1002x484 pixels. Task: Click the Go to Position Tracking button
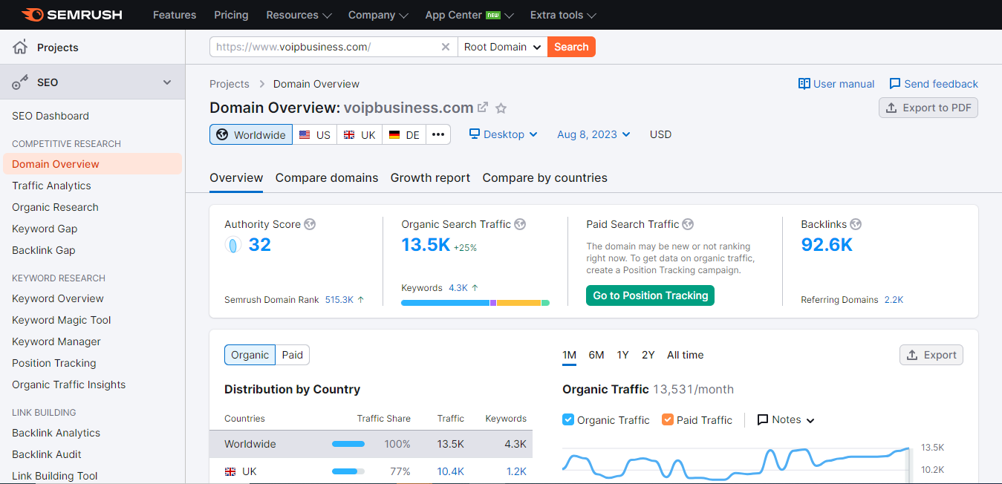click(650, 295)
